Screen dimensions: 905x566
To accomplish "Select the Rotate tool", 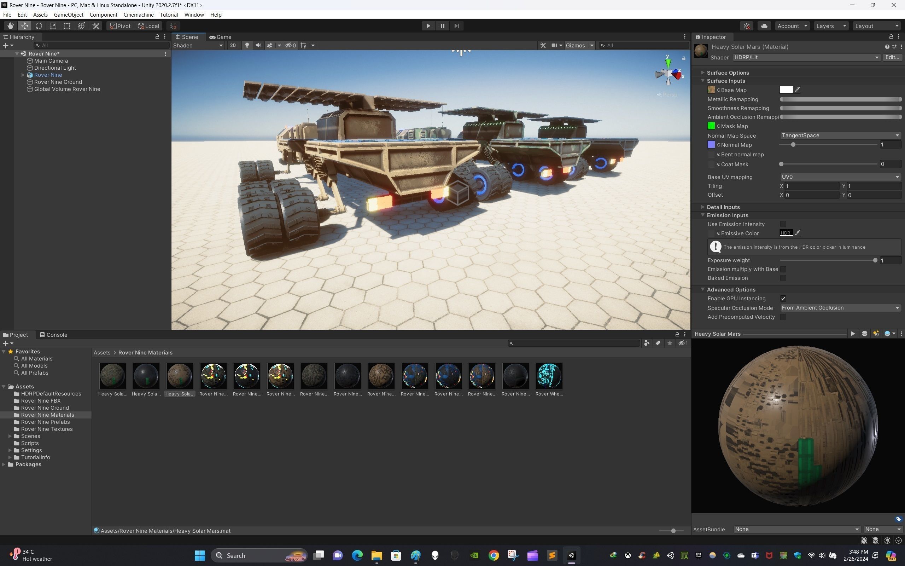I will [x=39, y=26].
